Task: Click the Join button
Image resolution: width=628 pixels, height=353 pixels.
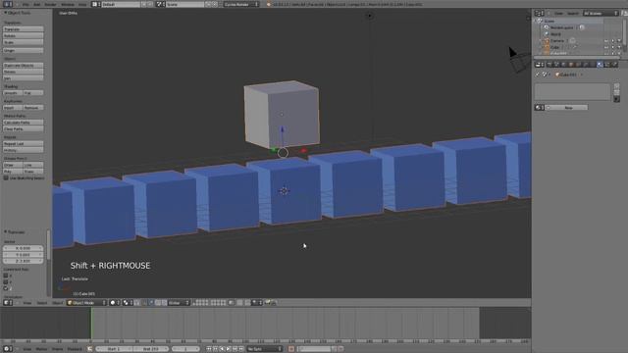Action: (24, 78)
